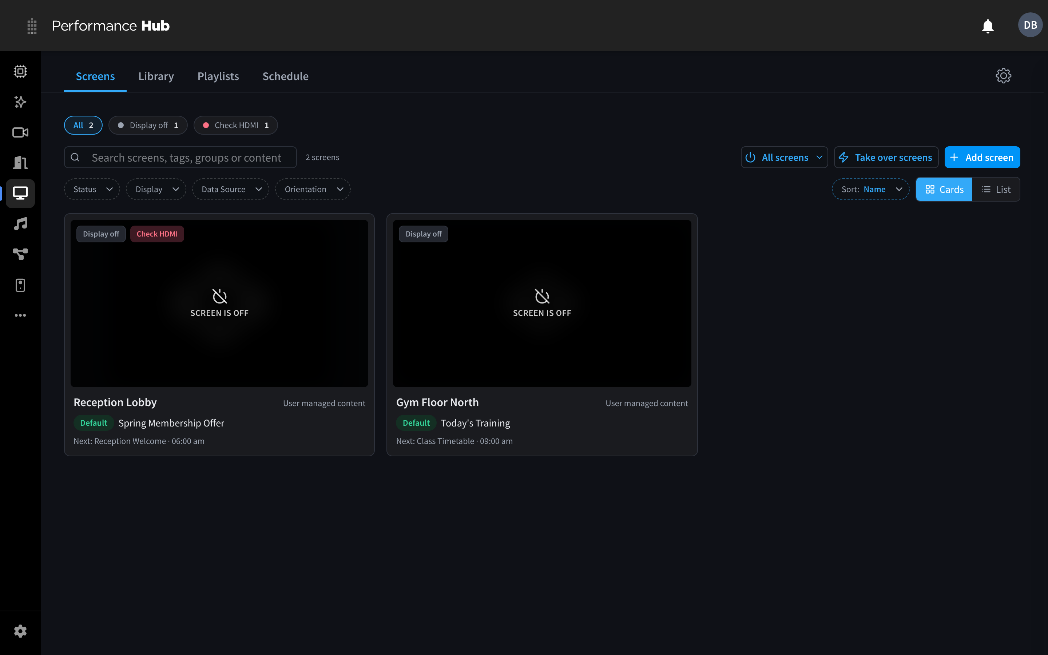Open the sparkles AI icon in sidebar
1048x655 pixels.
click(x=20, y=102)
